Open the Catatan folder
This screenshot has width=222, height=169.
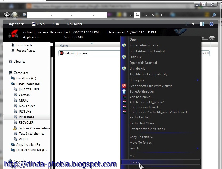(22, 95)
